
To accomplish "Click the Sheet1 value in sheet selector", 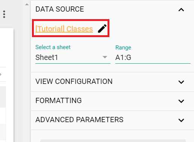I will click(x=47, y=57).
